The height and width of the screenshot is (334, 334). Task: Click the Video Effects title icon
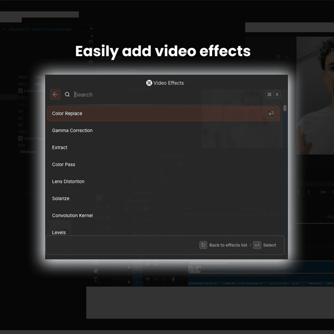coord(149,83)
